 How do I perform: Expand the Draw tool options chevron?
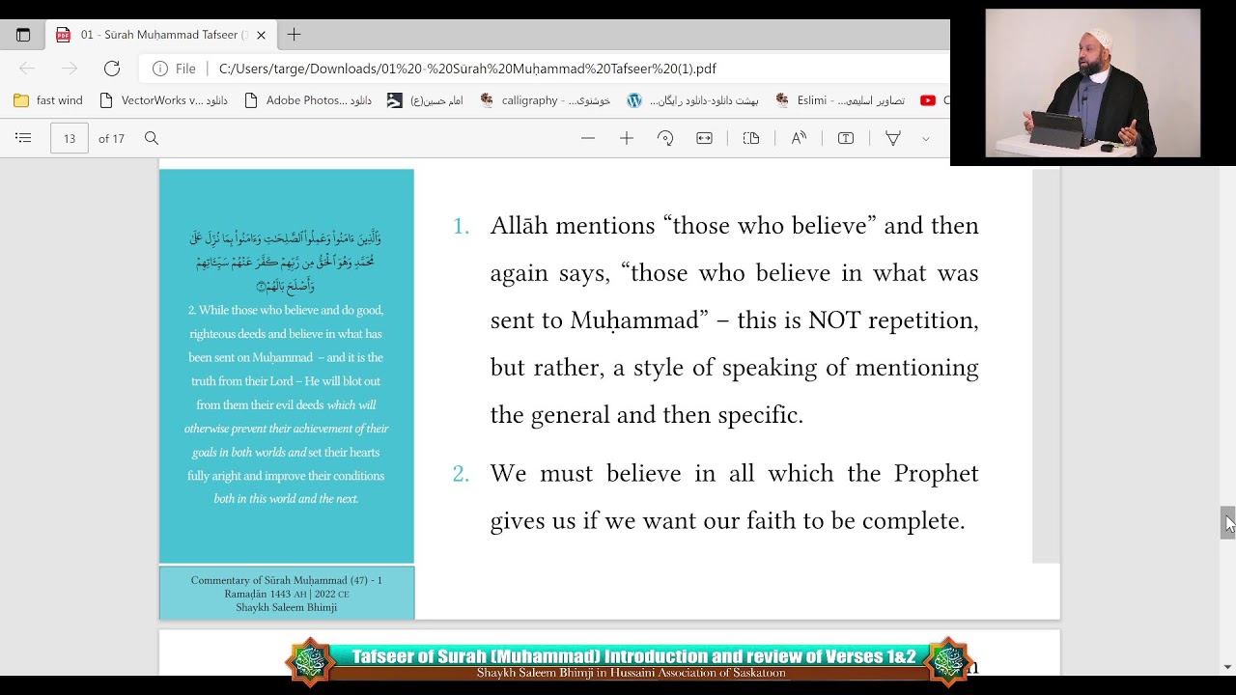[925, 139]
